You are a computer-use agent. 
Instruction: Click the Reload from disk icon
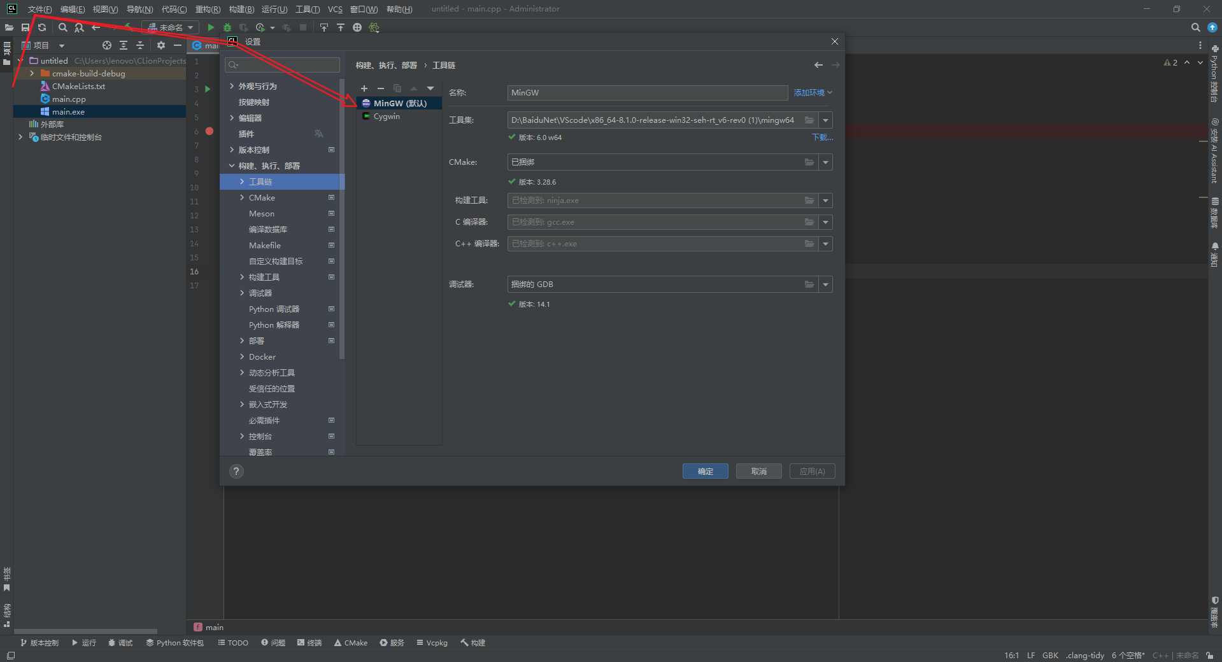coord(42,27)
